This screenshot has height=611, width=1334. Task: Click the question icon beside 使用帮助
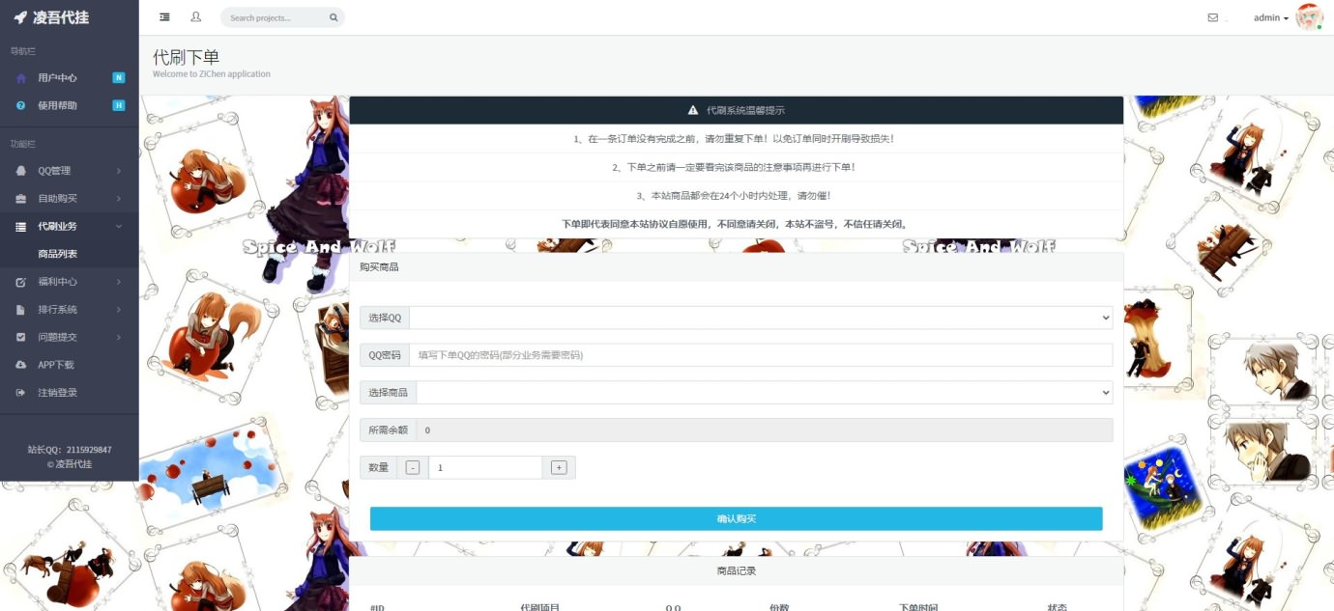(21, 105)
